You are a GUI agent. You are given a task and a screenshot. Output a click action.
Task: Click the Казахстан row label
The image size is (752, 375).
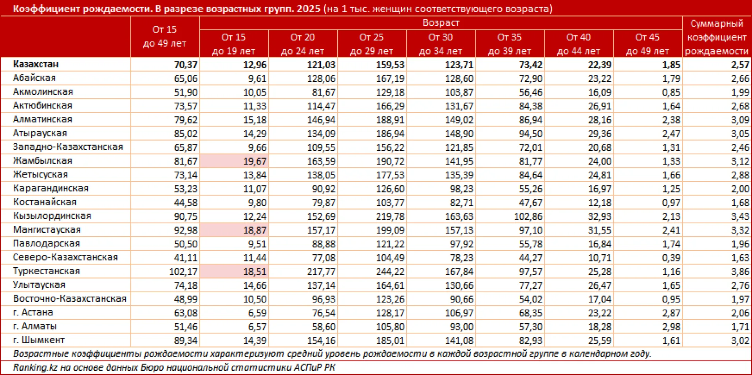[36, 64]
